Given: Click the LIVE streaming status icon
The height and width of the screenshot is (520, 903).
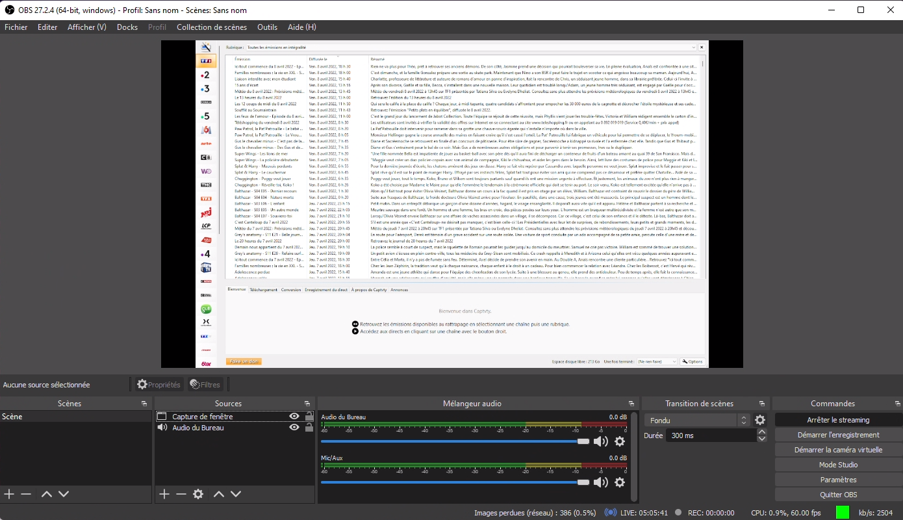Looking at the screenshot, I should point(611,512).
